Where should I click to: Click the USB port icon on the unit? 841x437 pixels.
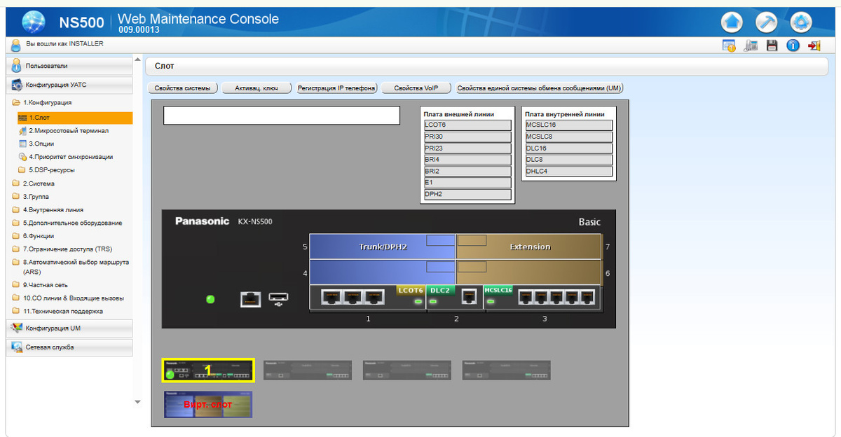[x=278, y=300]
